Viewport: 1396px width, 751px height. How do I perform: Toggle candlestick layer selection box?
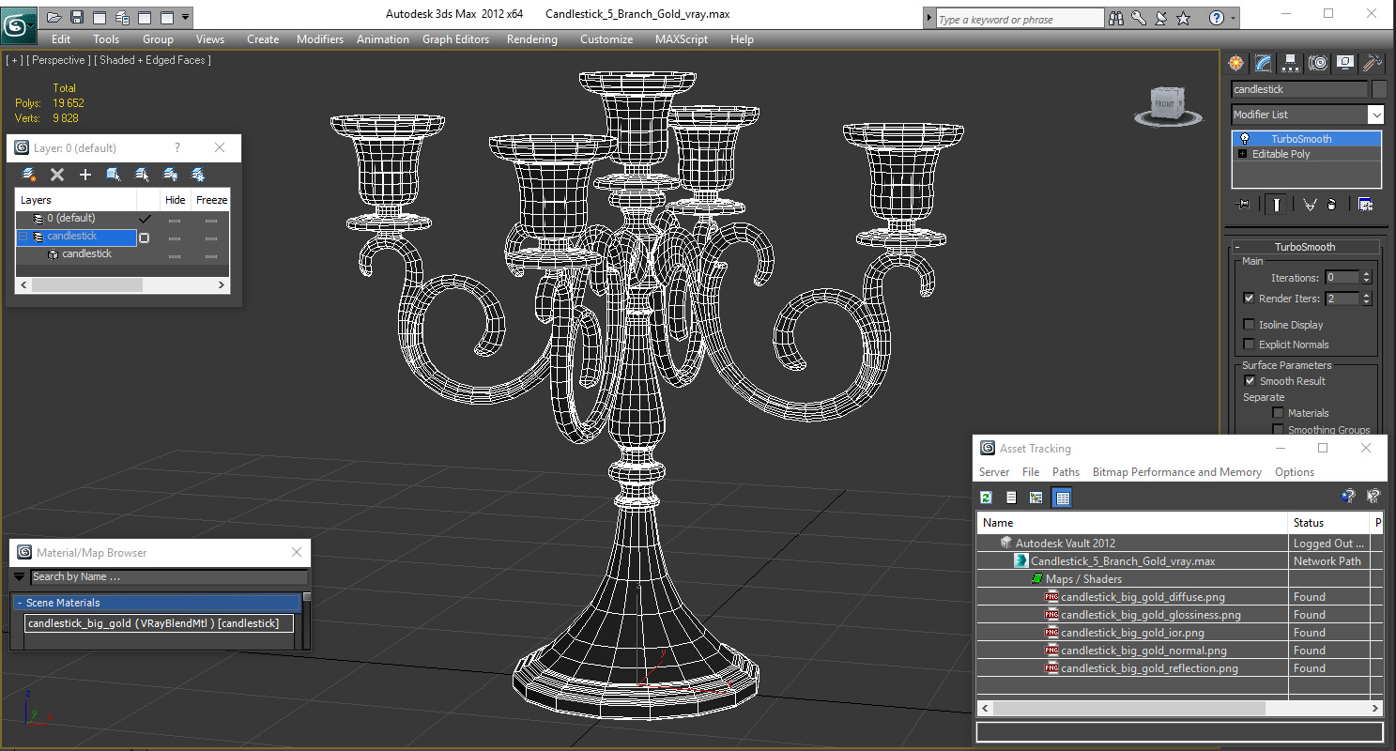pyautogui.click(x=145, y=238)
